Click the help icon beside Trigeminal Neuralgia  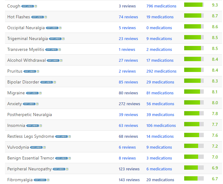[63, 39]
